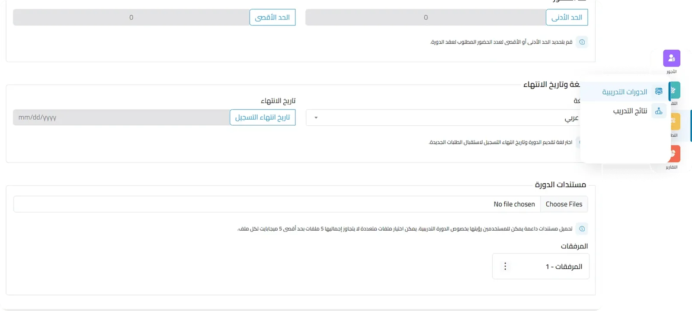
Task: Click the المرفقات heading above attachment
Action: pyautogui.click(x=574, y=246)
